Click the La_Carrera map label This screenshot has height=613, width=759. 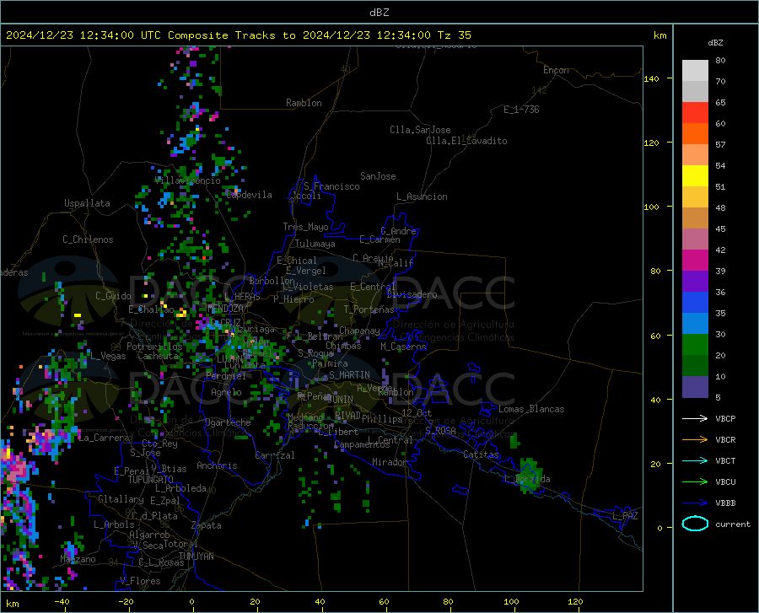point(104,438)
